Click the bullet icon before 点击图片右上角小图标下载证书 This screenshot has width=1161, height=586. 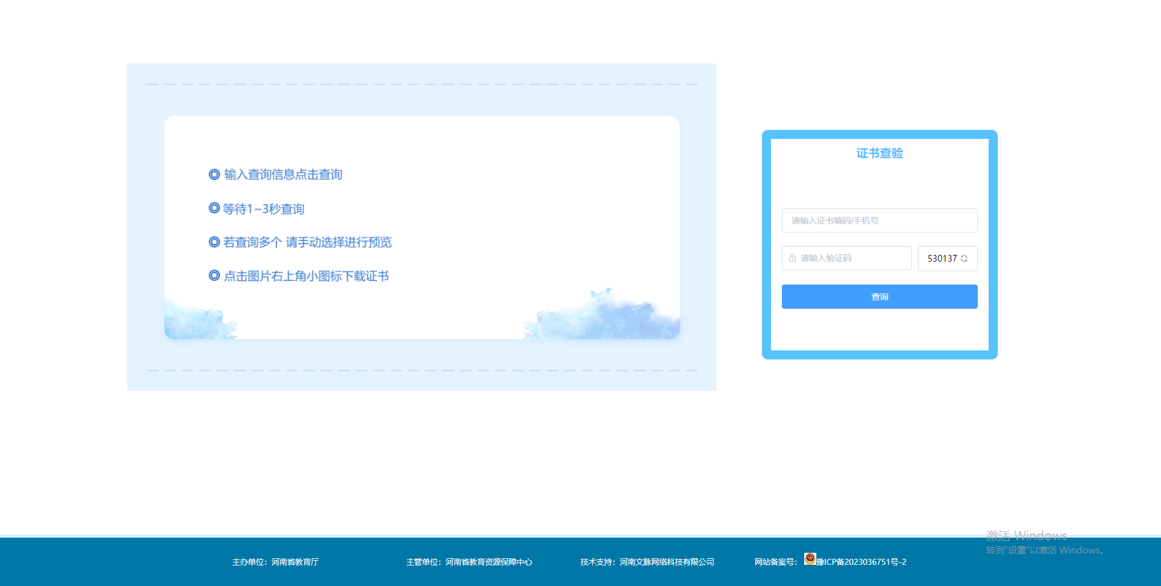click(214, 276)
